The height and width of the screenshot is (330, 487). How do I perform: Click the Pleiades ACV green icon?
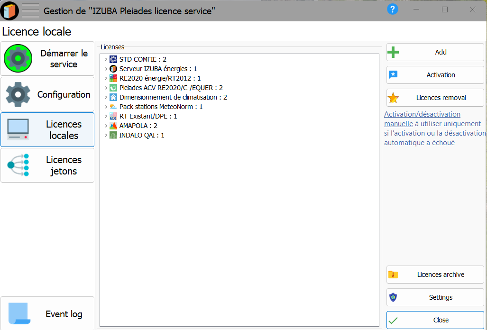point(113,88)
